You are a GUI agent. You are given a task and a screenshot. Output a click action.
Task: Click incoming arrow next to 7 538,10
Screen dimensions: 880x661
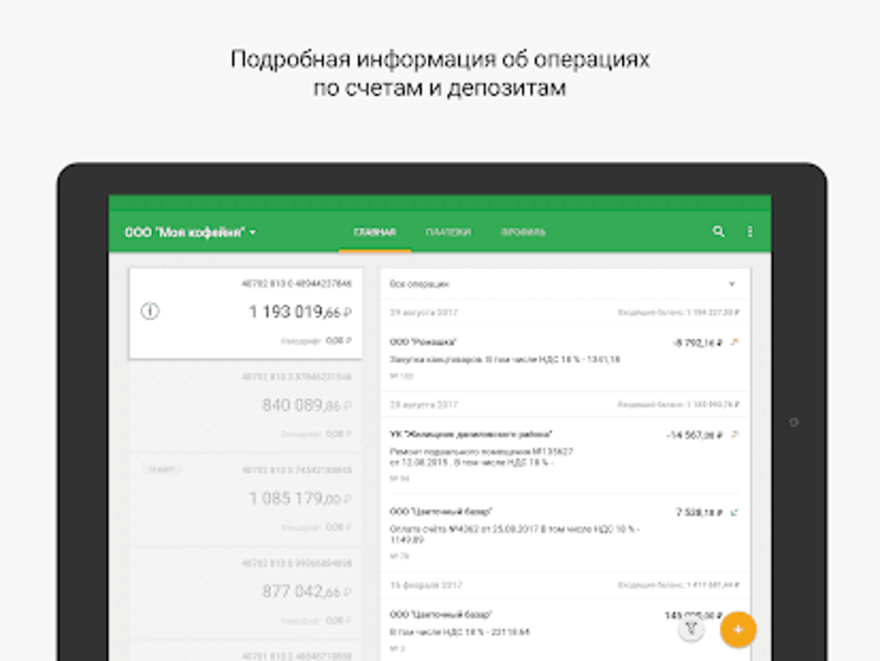point(734,513)
